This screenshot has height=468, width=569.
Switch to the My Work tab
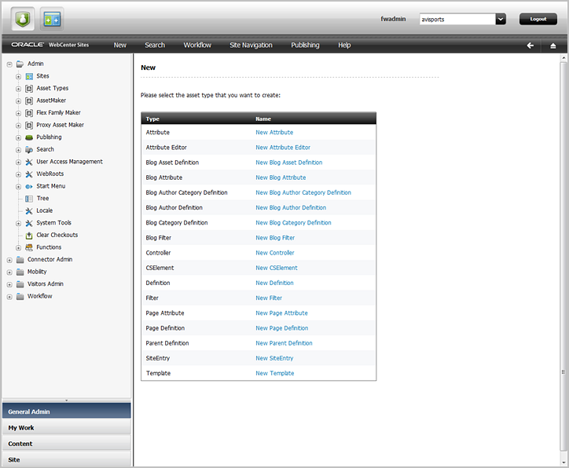[x=66, y=427]
